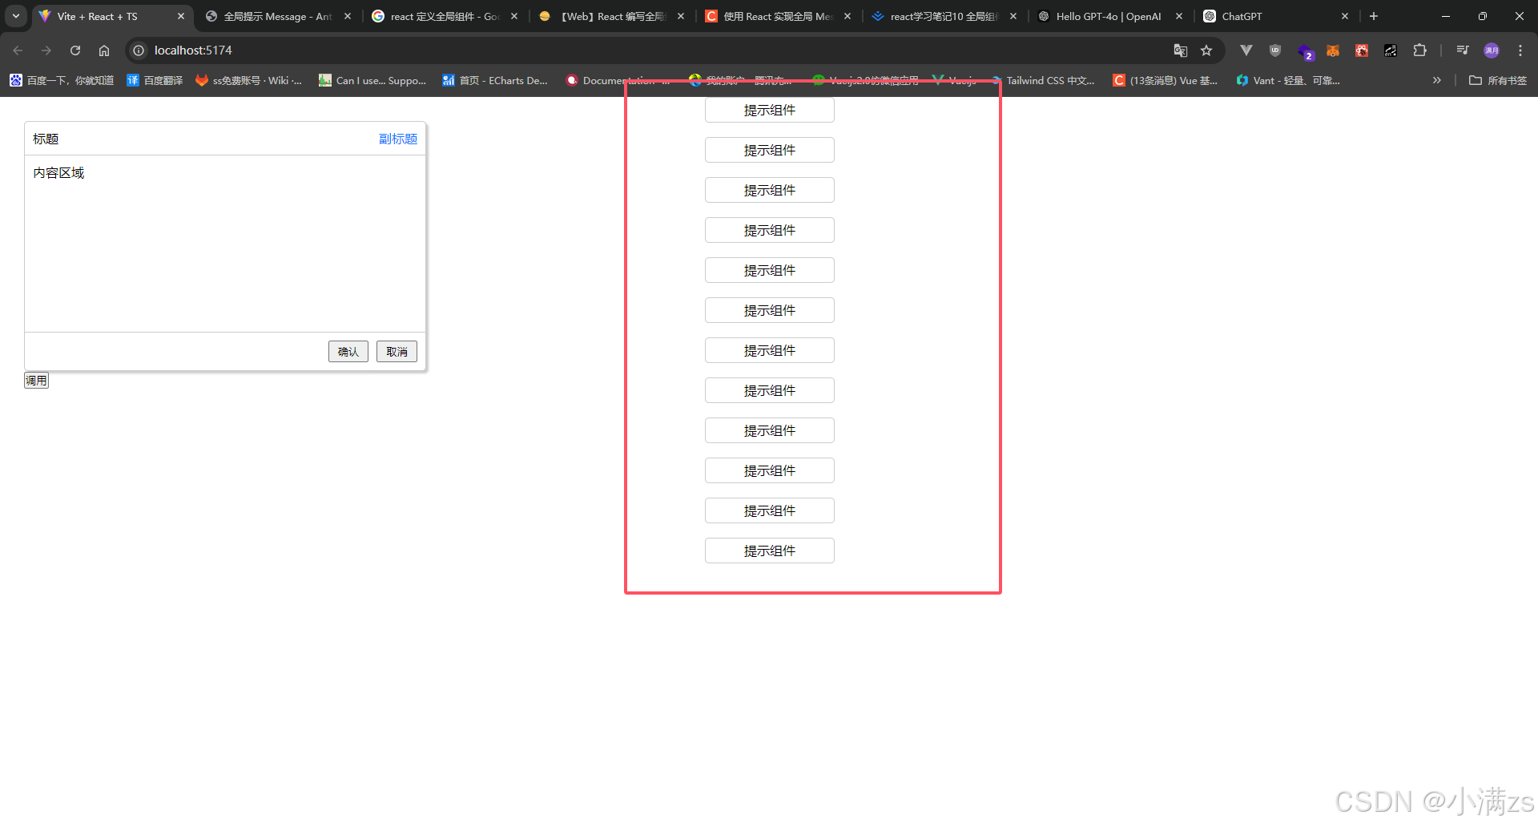Click the 内容区域 text
This screenshot has width=1538, height=827.
58,173
